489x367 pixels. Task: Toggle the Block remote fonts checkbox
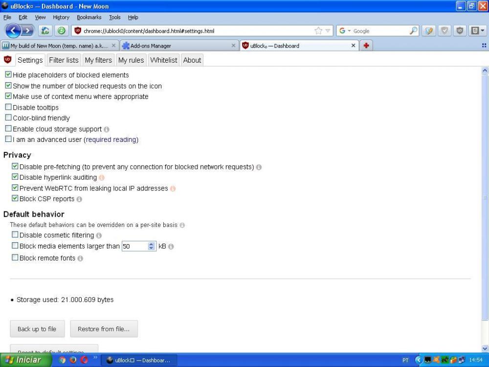click(15, 258)
